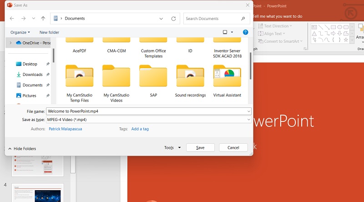Choose the Left Brace shape
This screenshot has width=364, height=202.
333,40
